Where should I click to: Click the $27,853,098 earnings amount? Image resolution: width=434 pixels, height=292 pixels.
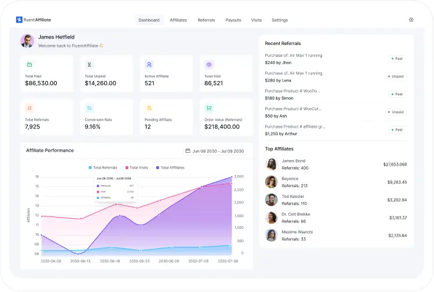pyautogui.click(x=395, y=164)
